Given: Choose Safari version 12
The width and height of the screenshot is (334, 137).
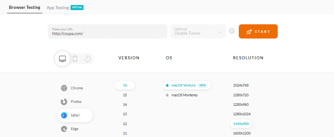Looking at the screenshot, I should pyautogui.click(x=125, y=124).
